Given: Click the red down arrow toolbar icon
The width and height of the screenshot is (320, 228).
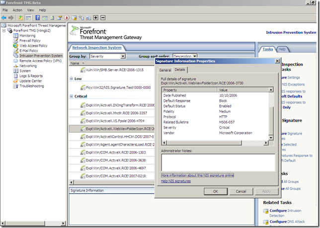Looking at the screenshot, I should [x=67, y=18].
